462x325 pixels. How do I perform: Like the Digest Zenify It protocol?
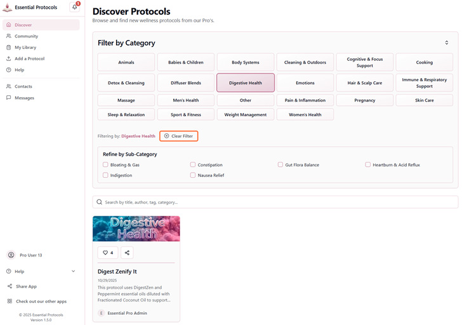tap(108, 253)
